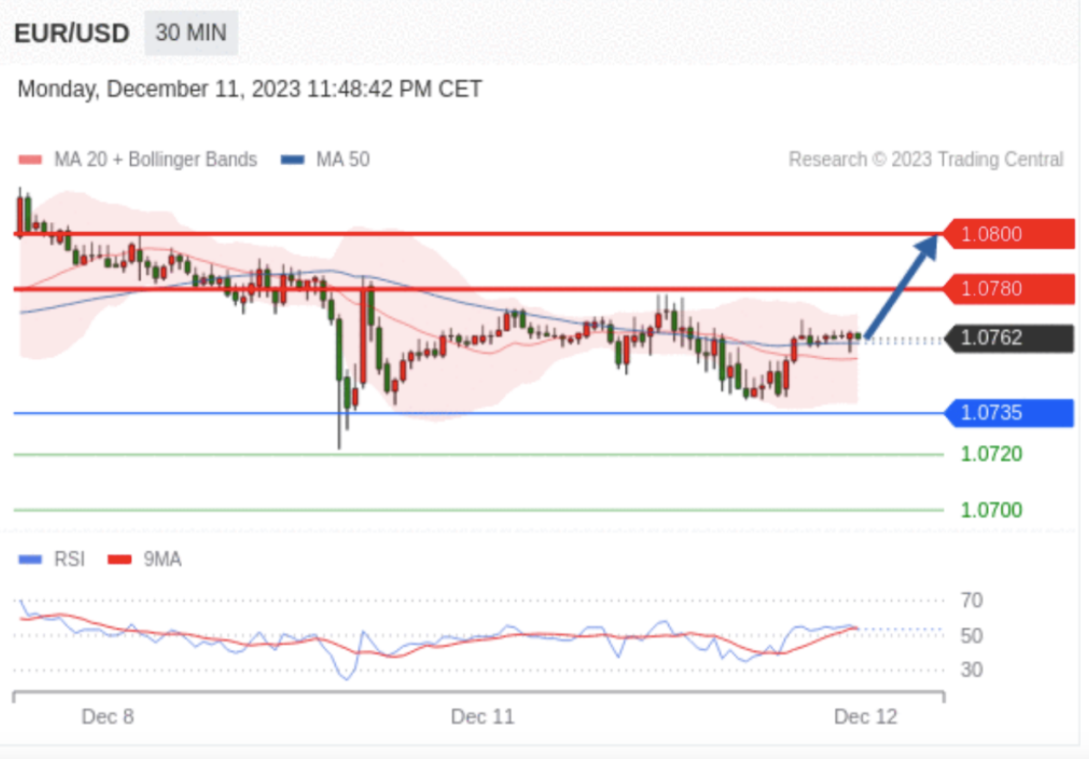1089x759 pixels.
Task: Click the MA 50 blue legend swatch
Action: pos(293,160)
